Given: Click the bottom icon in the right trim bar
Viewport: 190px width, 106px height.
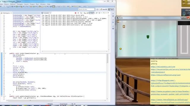Looking at the screenshot, I should pyautogui.click(x=113, y=29).
